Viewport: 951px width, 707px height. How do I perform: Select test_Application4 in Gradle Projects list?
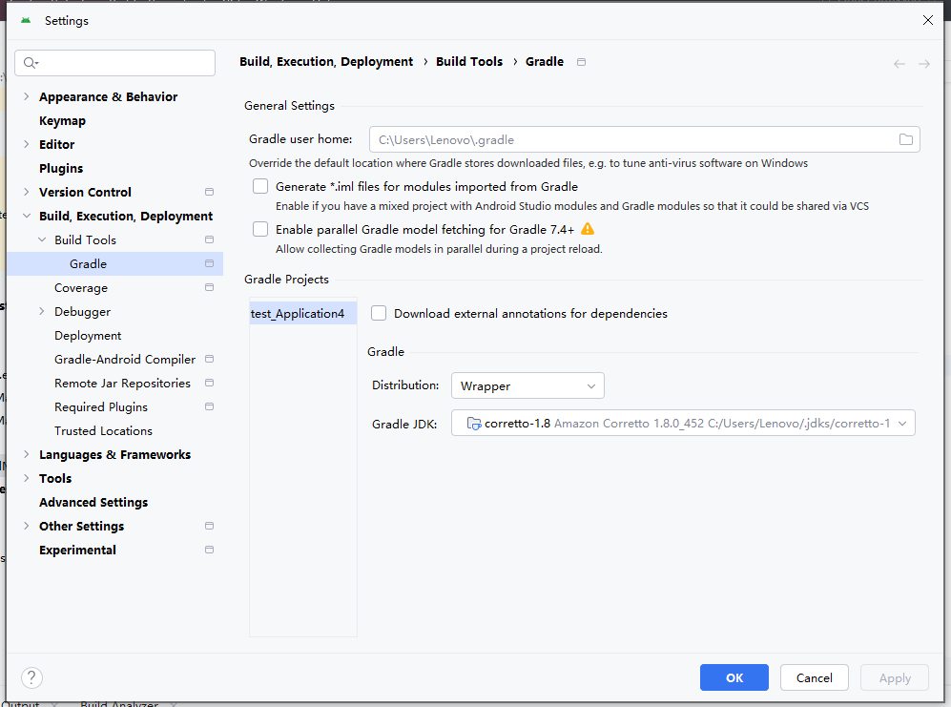coord(298,313)
